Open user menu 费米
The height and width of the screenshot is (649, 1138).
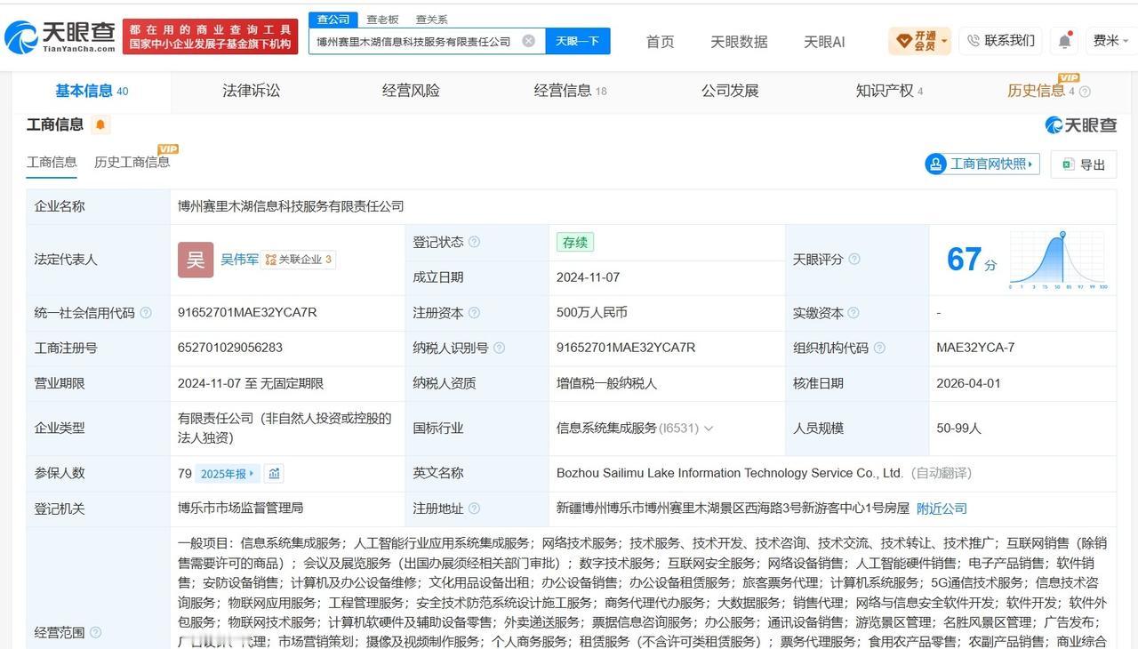[1111, 41]
